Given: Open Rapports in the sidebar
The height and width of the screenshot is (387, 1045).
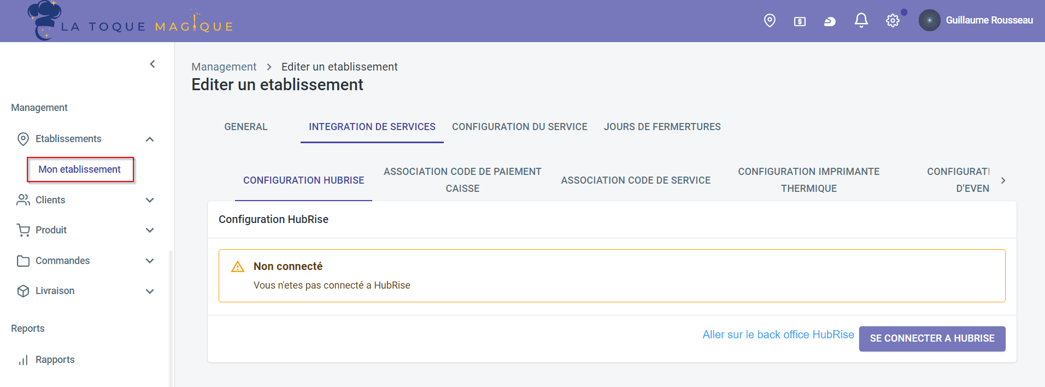Looking at the screenshot, I should tap(55, 360).
